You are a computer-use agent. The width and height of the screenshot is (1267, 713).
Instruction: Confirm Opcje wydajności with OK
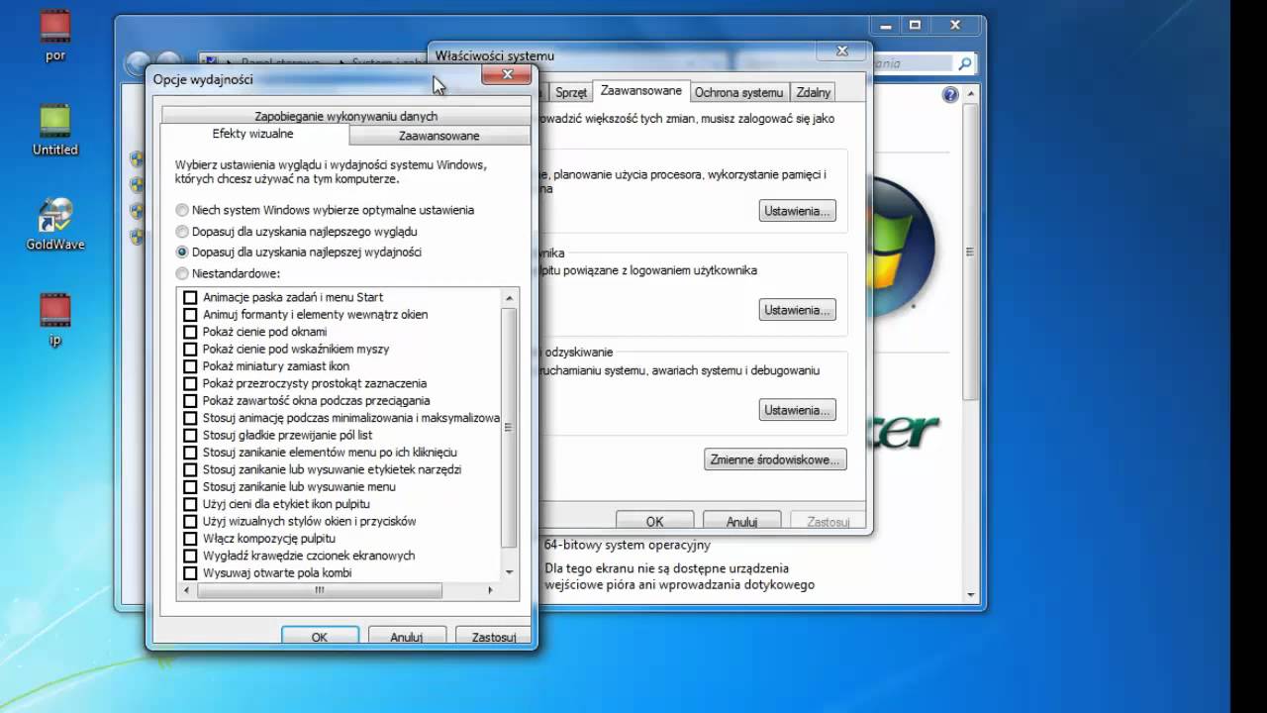coord(319,637)
